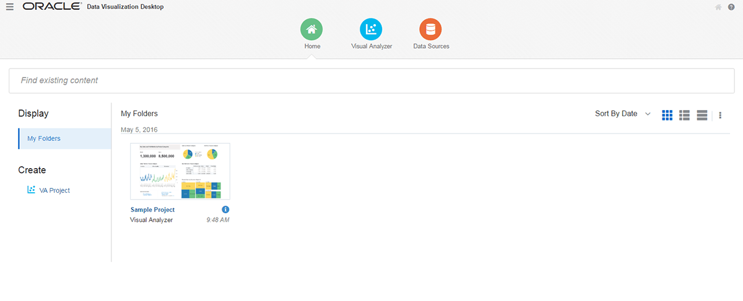Image resolution: width=743 pixels, height=301 pixels.
Task: Click the Display section heading
Action: tap(33, 114)
